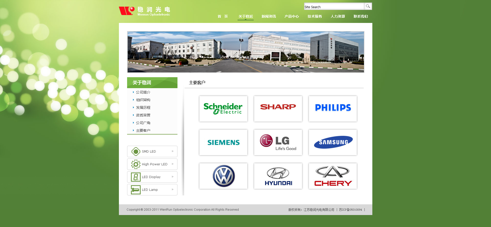This screenshot has width=491, height=227.
Task: Click the search magnifier icon
Action: tap(368, 6)
